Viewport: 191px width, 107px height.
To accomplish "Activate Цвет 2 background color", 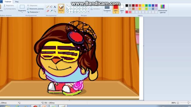I will [x=122, y=9].
